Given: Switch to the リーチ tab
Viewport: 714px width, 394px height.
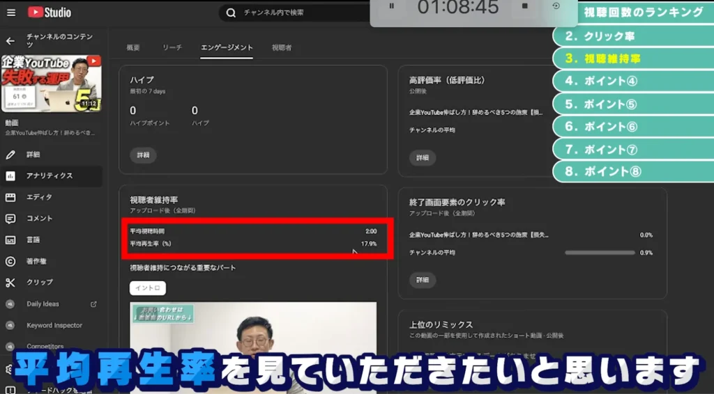Looking at the screenshot, I should coord(172,47).
